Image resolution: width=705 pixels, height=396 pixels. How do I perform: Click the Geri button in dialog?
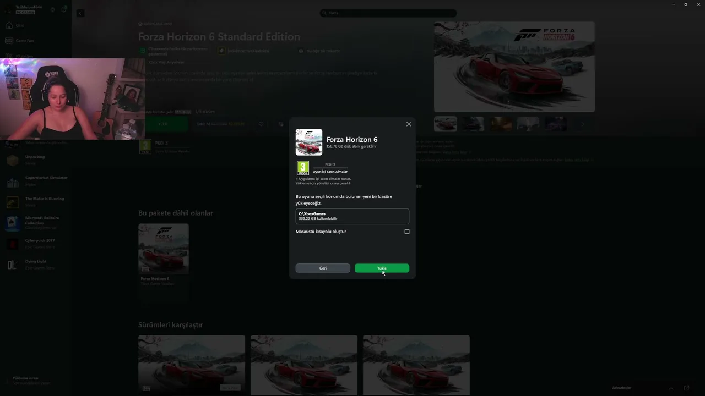(323, 268)
